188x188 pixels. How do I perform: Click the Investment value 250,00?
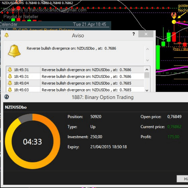(x=96, y=137)
